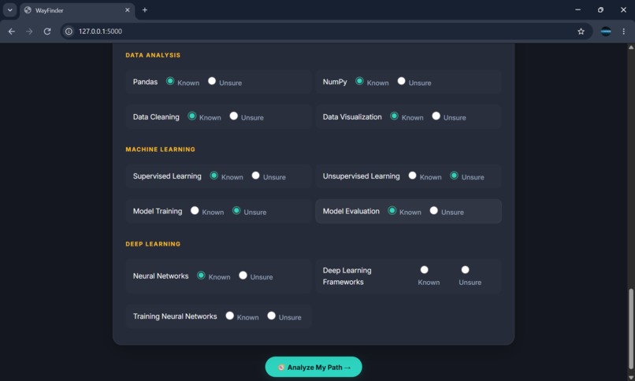The width and height of the screenshot is (635, 381).
Task: Set Supervised Learning to Unsure
Action: (x=255, y=176)
